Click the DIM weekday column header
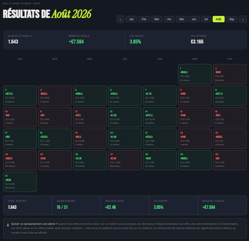The image size is (249, 241). click(x=229, y=59)
